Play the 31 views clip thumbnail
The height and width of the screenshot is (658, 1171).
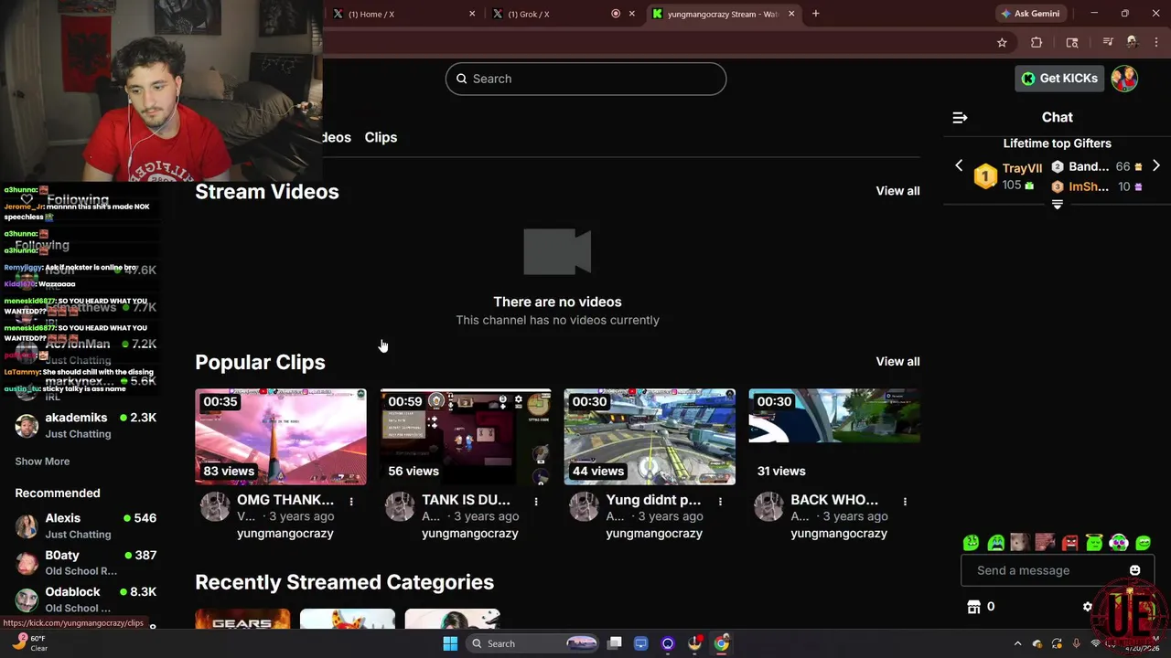[x=834, y=437]
